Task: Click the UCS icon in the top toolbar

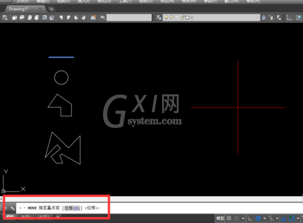Action: coord(289,18)
